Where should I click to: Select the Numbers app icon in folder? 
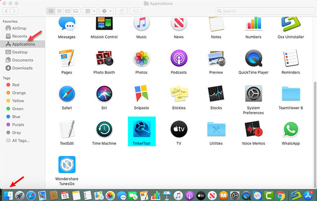[x=253, y=23]
